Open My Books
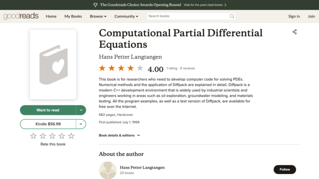This screenshot has width=319, height=179. pos(73,16)
